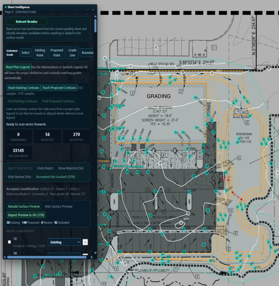Screen dimensions: 279x286
Task: Click Show Rejected (56)
Action: [x=71, y=168]
